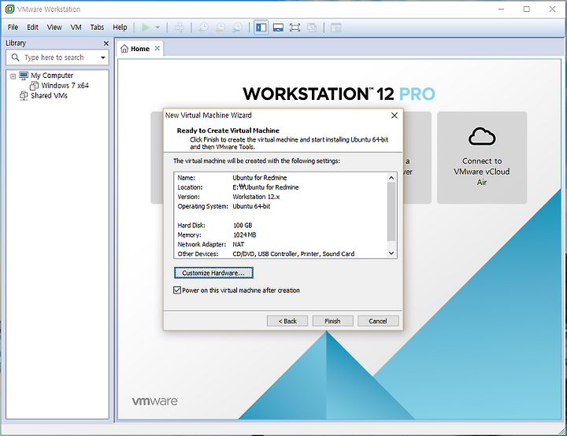Click the Unity mode toolbar icon

(312, 28)
